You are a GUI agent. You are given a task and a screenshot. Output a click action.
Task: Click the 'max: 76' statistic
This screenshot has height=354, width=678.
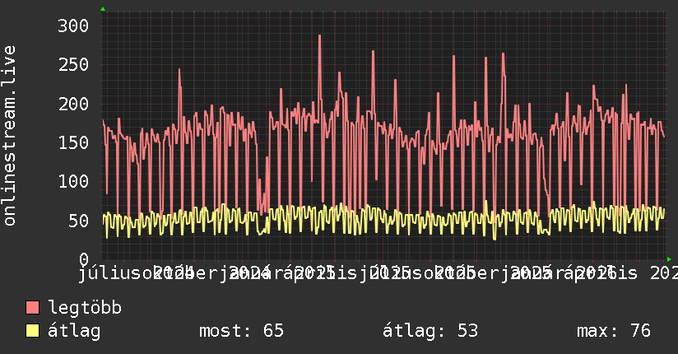tap(614, 331)
